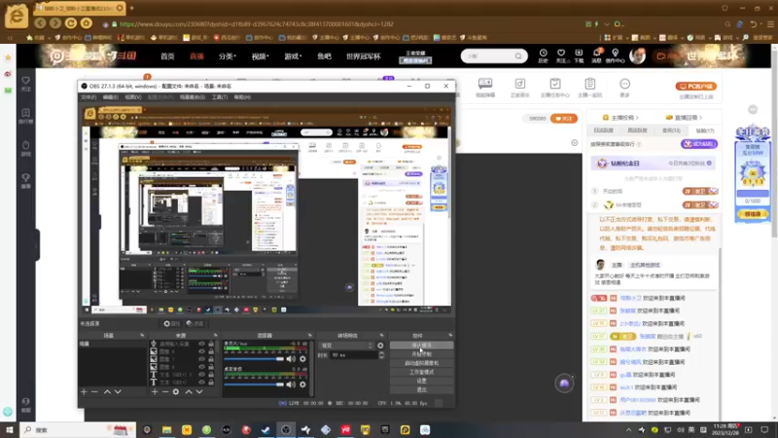Image resolution: width=778 pixels, height=438 pixels.
Task: Open source Properties gear button in OBS
Action: coord(172,324)
